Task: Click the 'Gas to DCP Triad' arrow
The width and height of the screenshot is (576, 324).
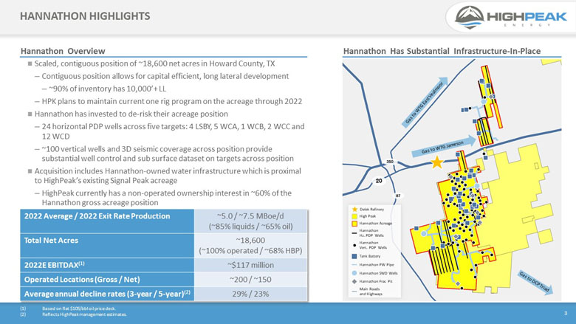Action: (535, 282)
